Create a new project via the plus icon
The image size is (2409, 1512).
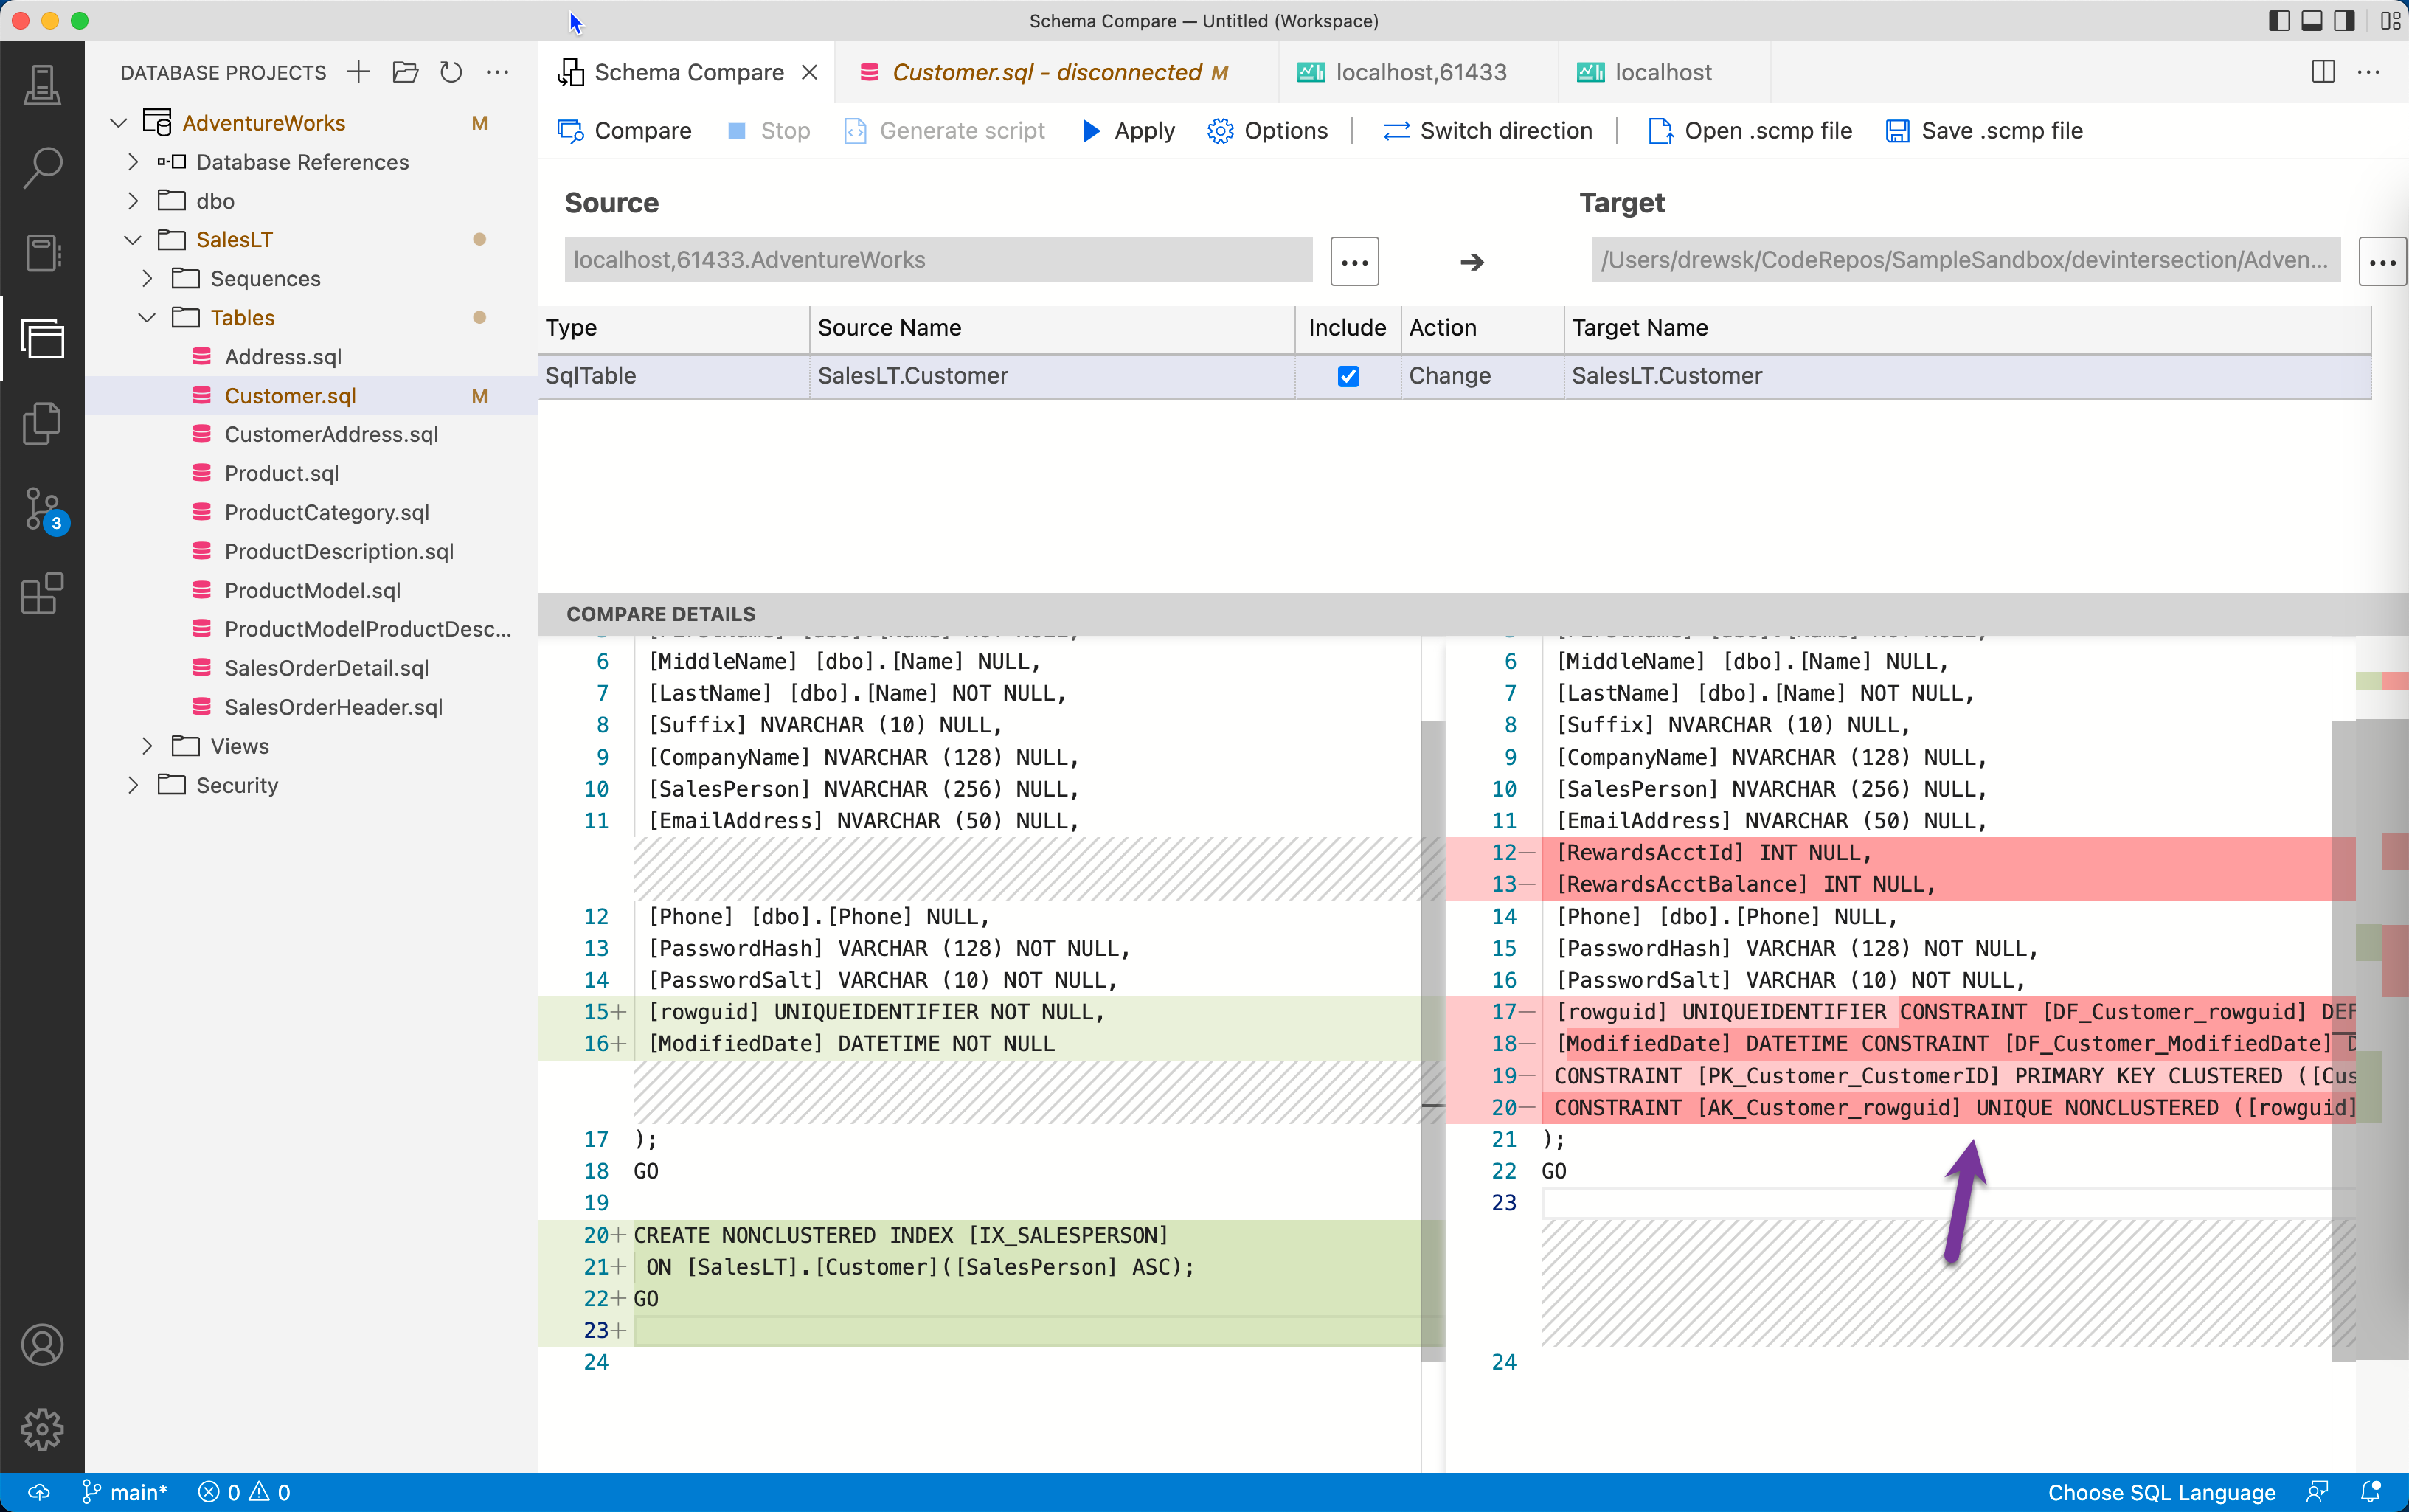coord(357,72)
